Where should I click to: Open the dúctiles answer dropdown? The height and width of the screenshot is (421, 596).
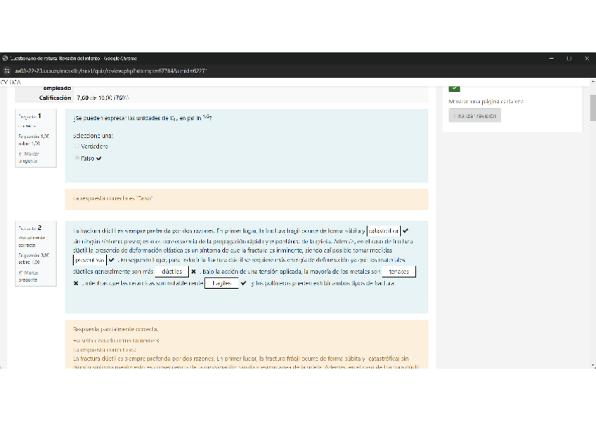(x=171, y=271)
